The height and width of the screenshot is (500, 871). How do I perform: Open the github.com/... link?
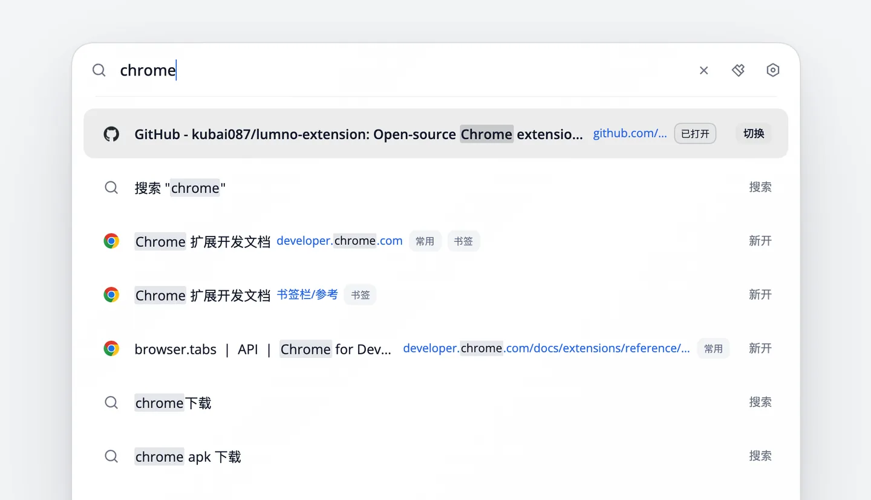click(x=630, y=134)
